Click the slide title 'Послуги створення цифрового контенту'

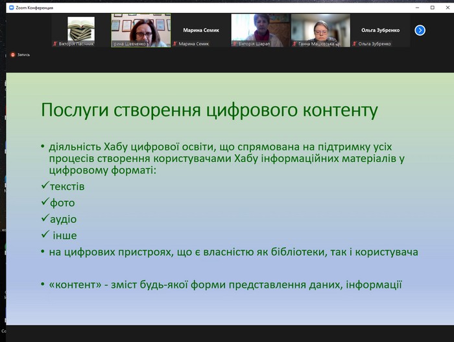point(209,109)
